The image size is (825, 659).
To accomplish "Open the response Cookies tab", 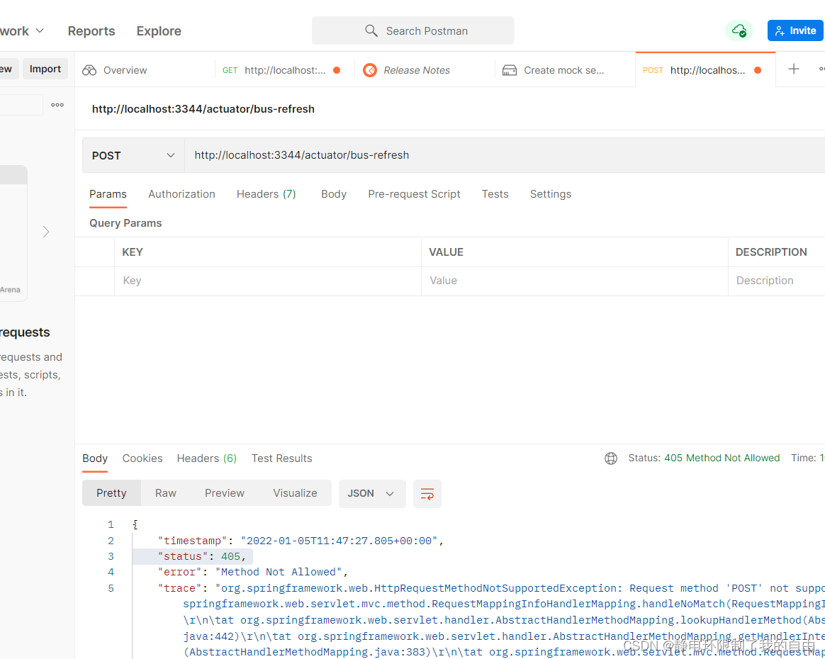I will [142, 458].
